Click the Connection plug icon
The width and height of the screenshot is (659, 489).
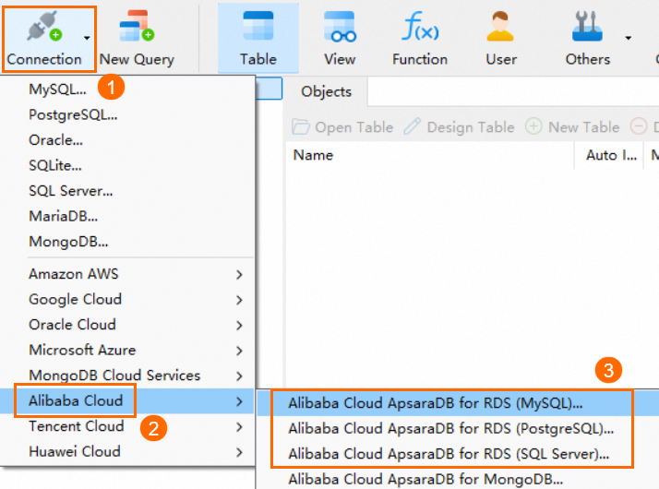(x=44, y=27)
